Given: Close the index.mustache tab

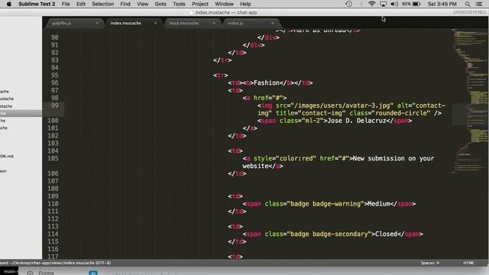Looking at the screenshot, I should point(155,23).
